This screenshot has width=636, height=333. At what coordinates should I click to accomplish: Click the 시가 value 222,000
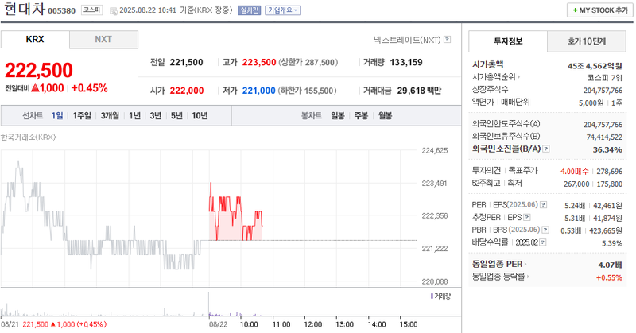coord(187,91)
